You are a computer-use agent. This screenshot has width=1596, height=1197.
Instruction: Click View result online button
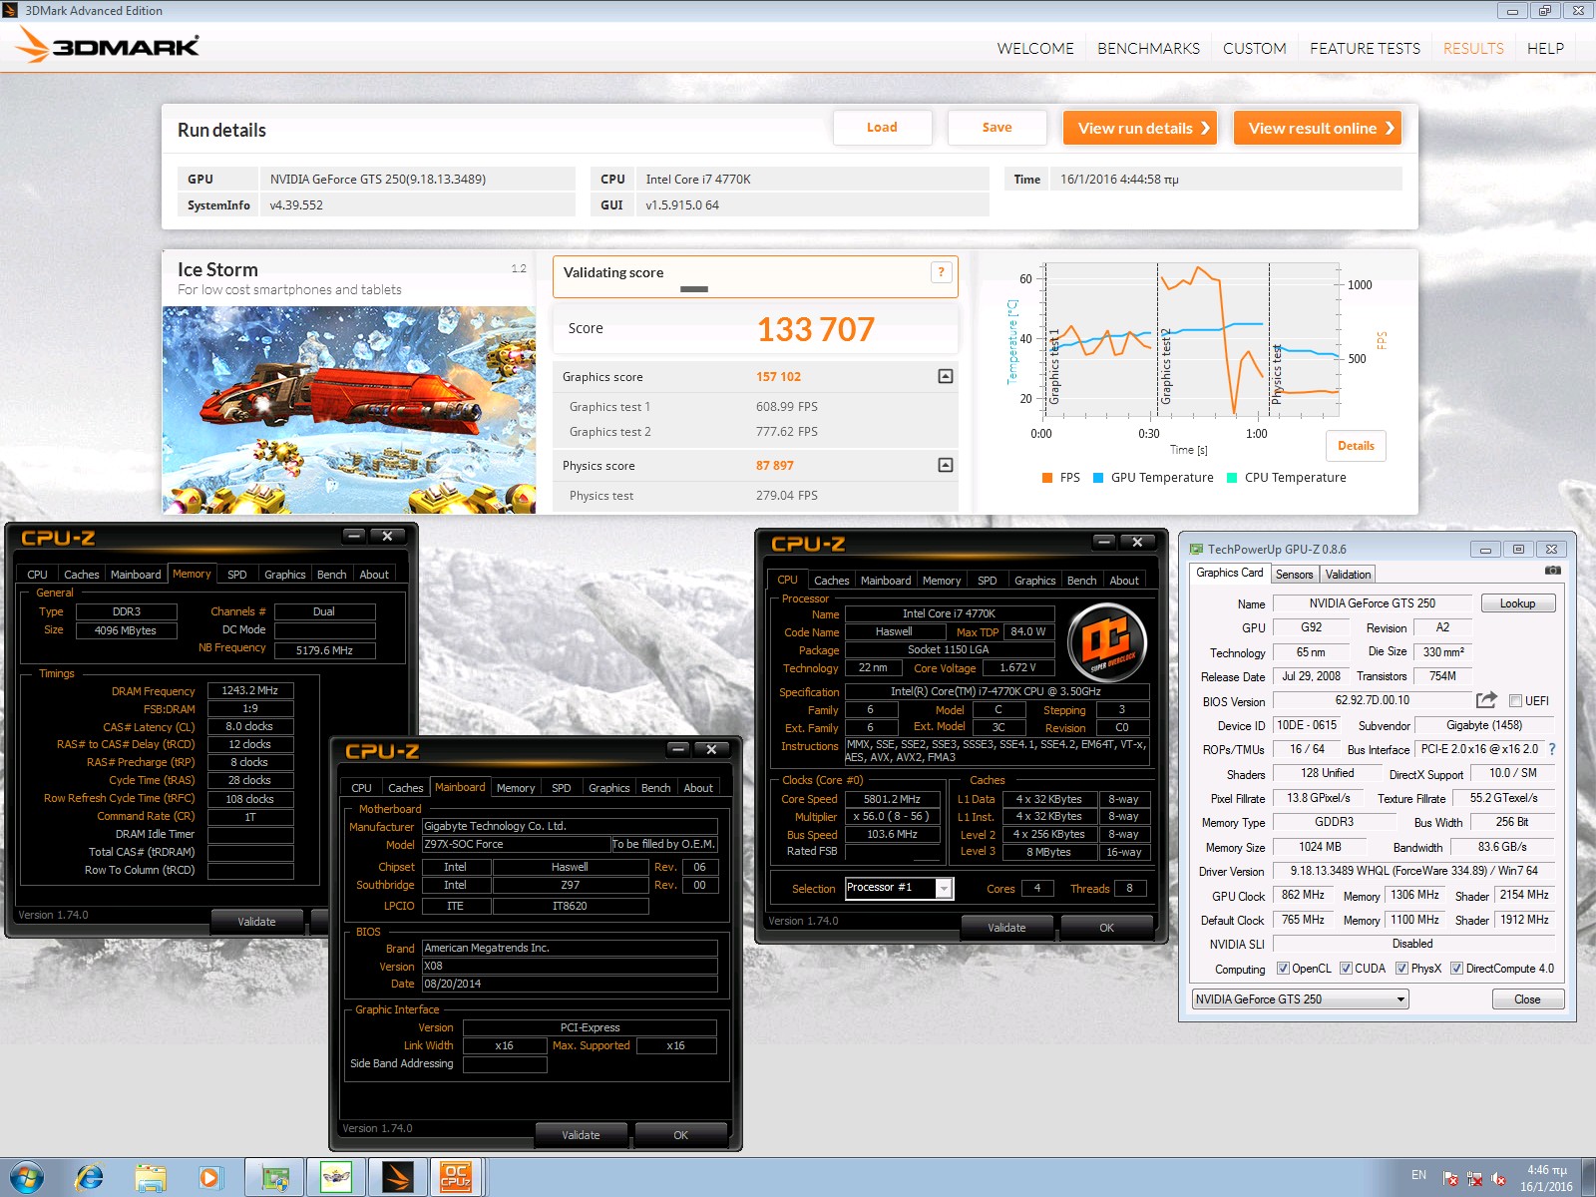click(x=1318, y=128)
